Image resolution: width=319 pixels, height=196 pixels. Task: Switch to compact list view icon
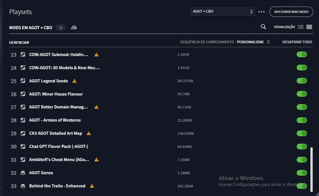309,27
